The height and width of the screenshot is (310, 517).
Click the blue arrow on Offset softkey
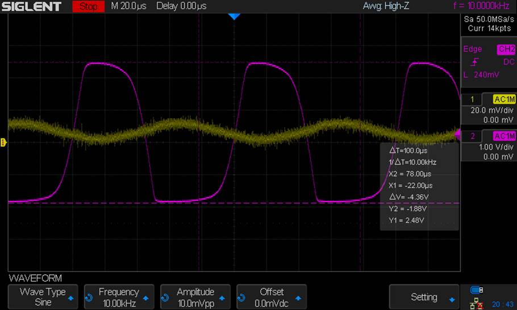pyautogui.click(x=298, y=299)
